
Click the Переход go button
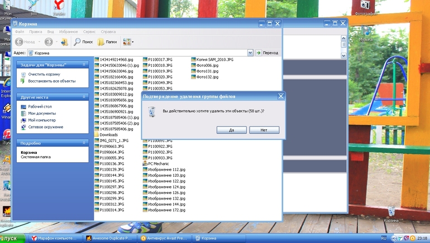(267, 52)
